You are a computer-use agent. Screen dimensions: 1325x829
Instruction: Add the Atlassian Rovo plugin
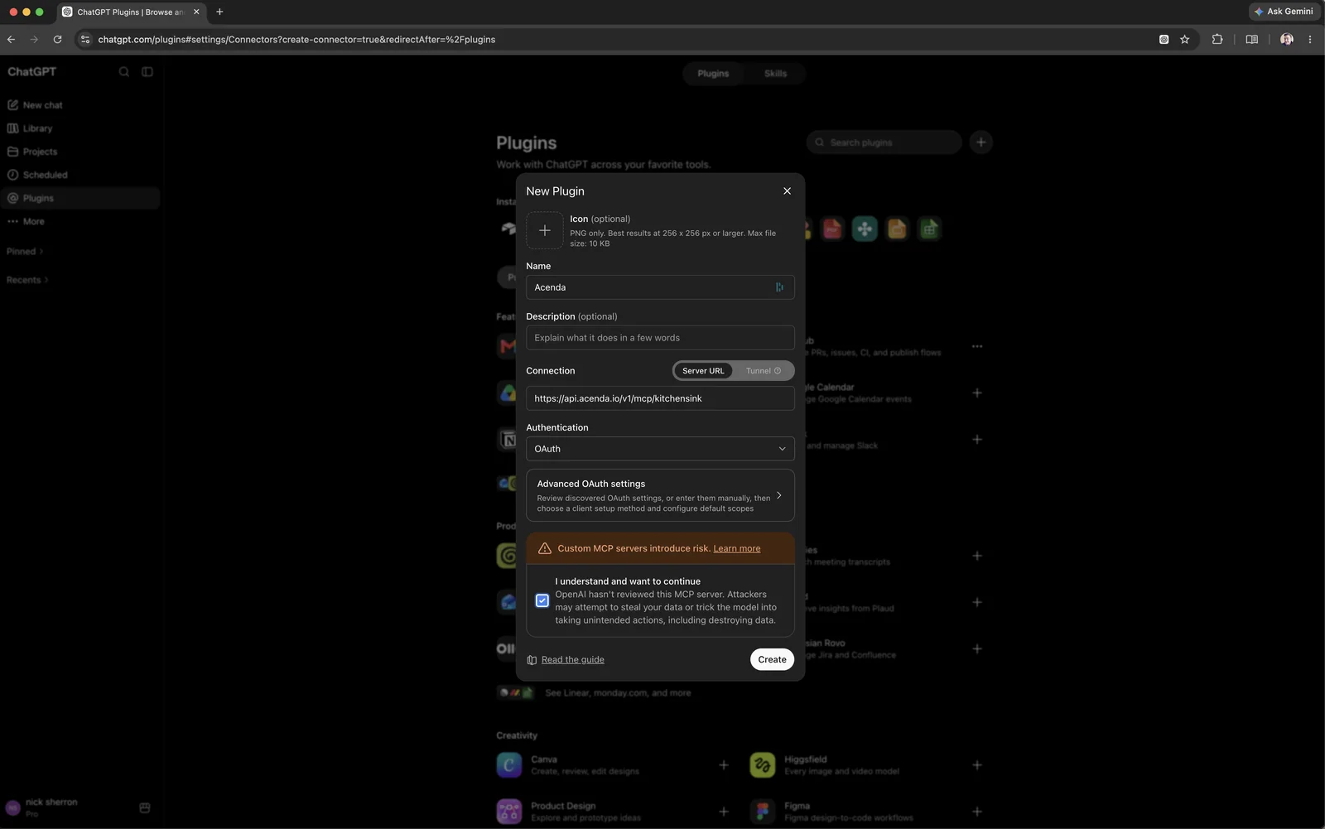(x=977, y=648)
